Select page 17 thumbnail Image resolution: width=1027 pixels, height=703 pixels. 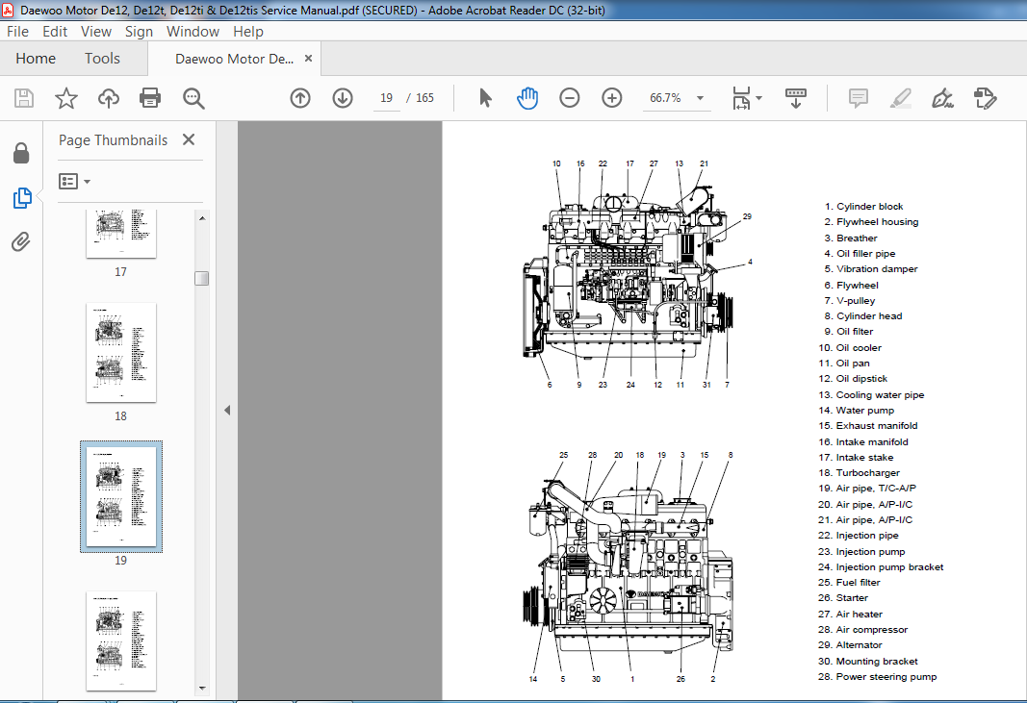pos(121,234)
